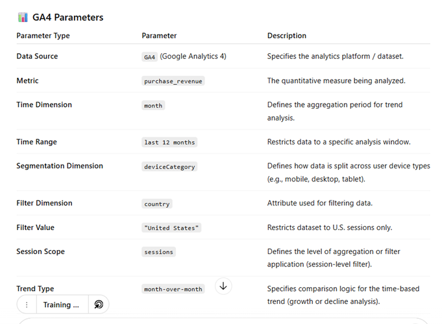
Task: Click the Segmentation Dimension row label
Action: 60,166
